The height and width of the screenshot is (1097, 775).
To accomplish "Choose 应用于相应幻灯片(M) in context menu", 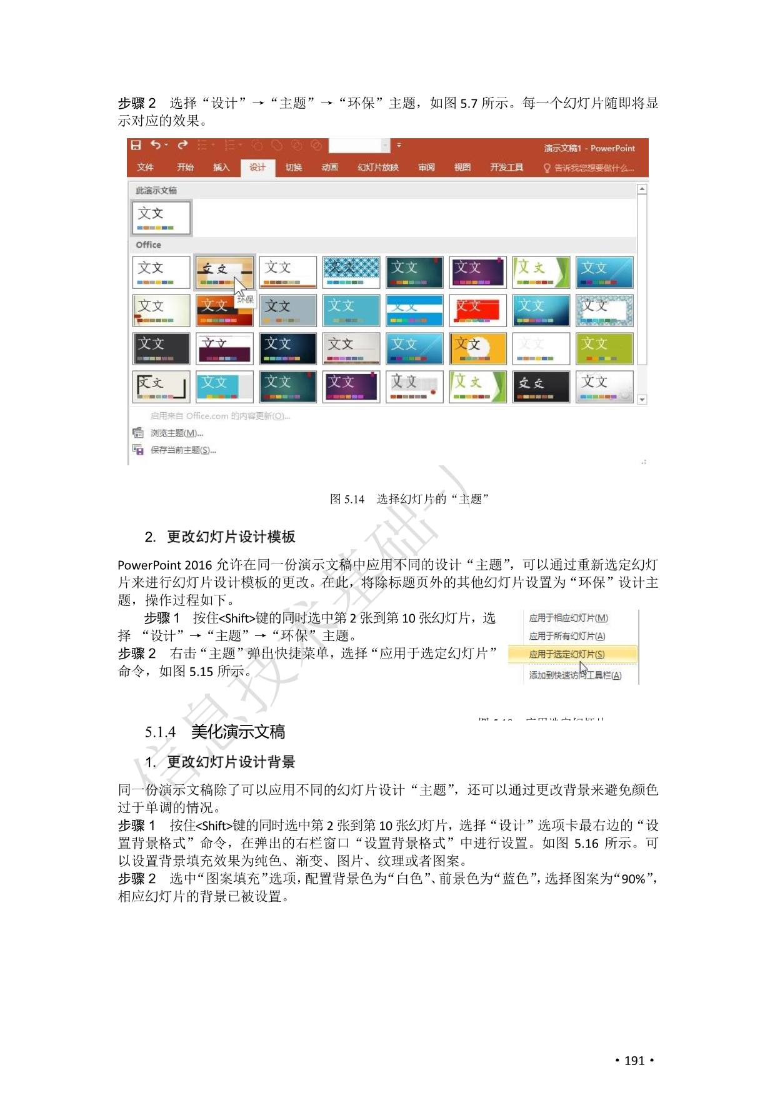I will tap(568, 618).
